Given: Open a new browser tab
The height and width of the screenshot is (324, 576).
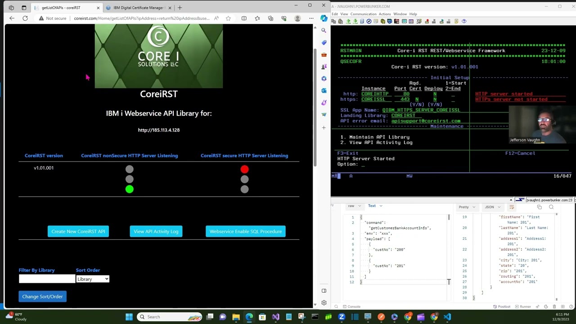Looking at the screenshot, I should click(x=180, y=8).
